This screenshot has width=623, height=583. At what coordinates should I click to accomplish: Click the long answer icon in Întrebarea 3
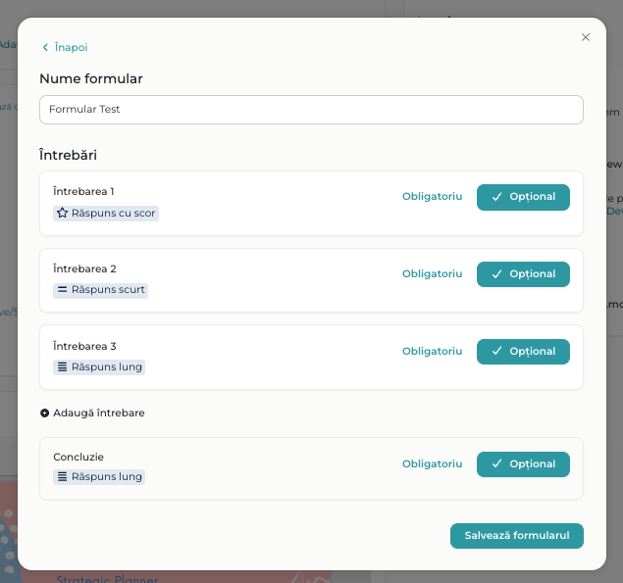pos(62,367)
